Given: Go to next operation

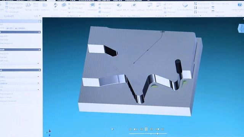Looking at the screenshot, I should click(157, 129).
